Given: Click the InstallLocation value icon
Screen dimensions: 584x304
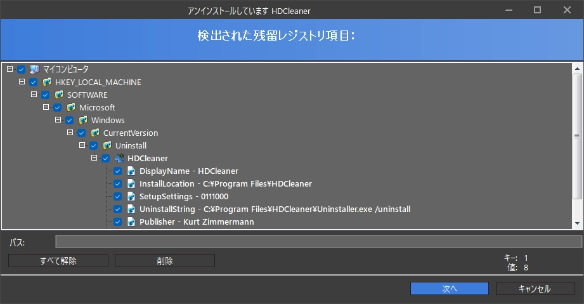Looking at the screenshot, I should coord(131,183).
